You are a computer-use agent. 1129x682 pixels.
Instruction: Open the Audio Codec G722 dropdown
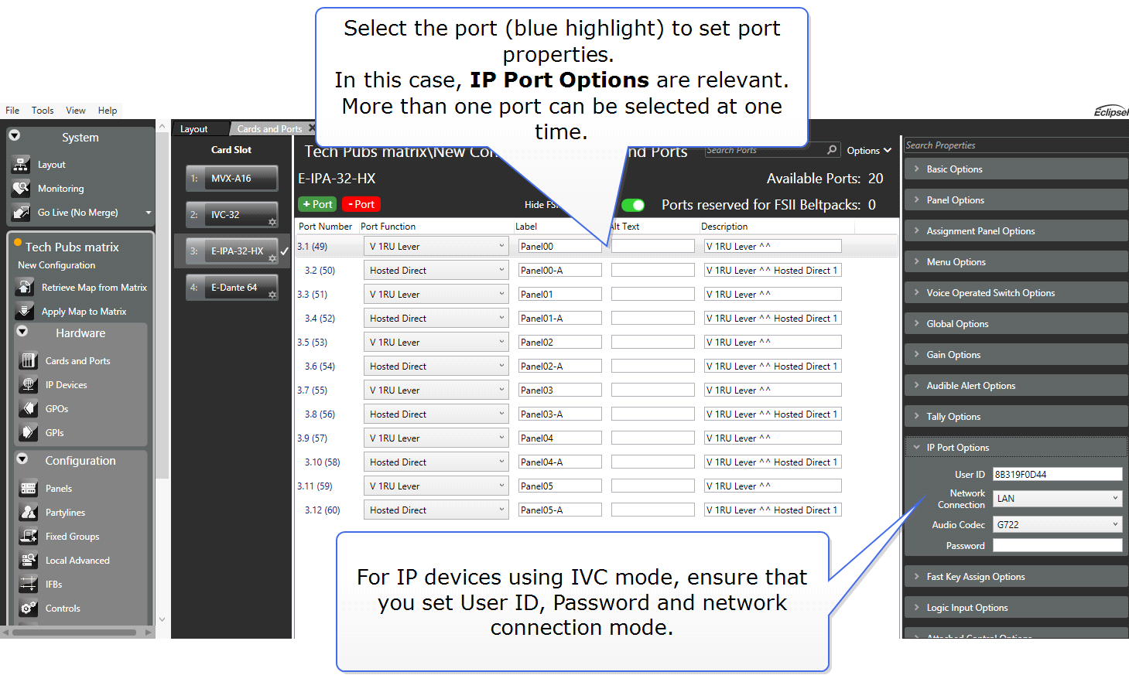coord(1057,525)
